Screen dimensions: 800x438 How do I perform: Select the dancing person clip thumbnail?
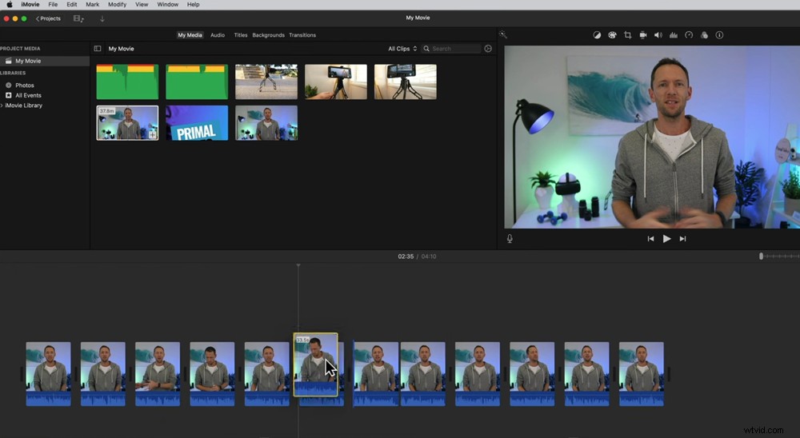click(266, 82)
